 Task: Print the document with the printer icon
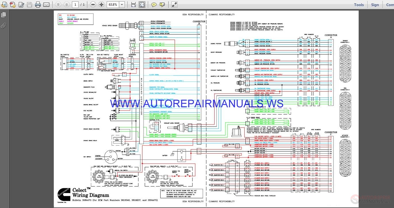point(38,5)
